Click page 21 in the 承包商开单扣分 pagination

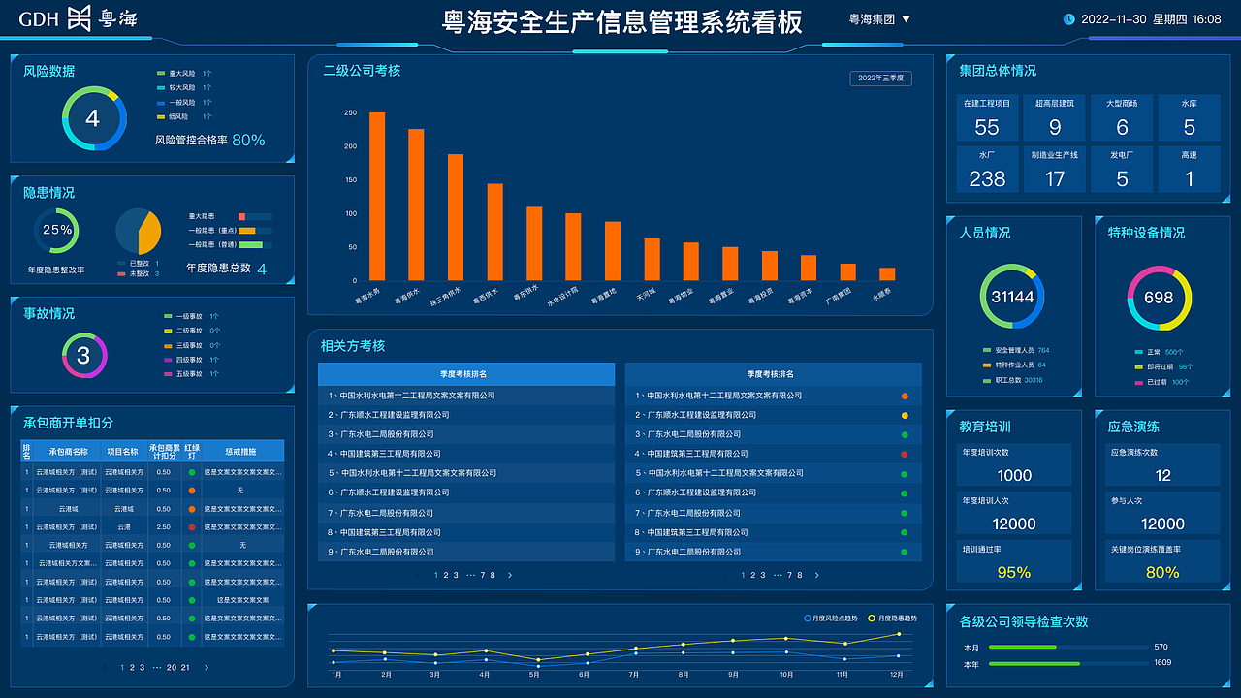pyautogui.click(x=184, y=667)
